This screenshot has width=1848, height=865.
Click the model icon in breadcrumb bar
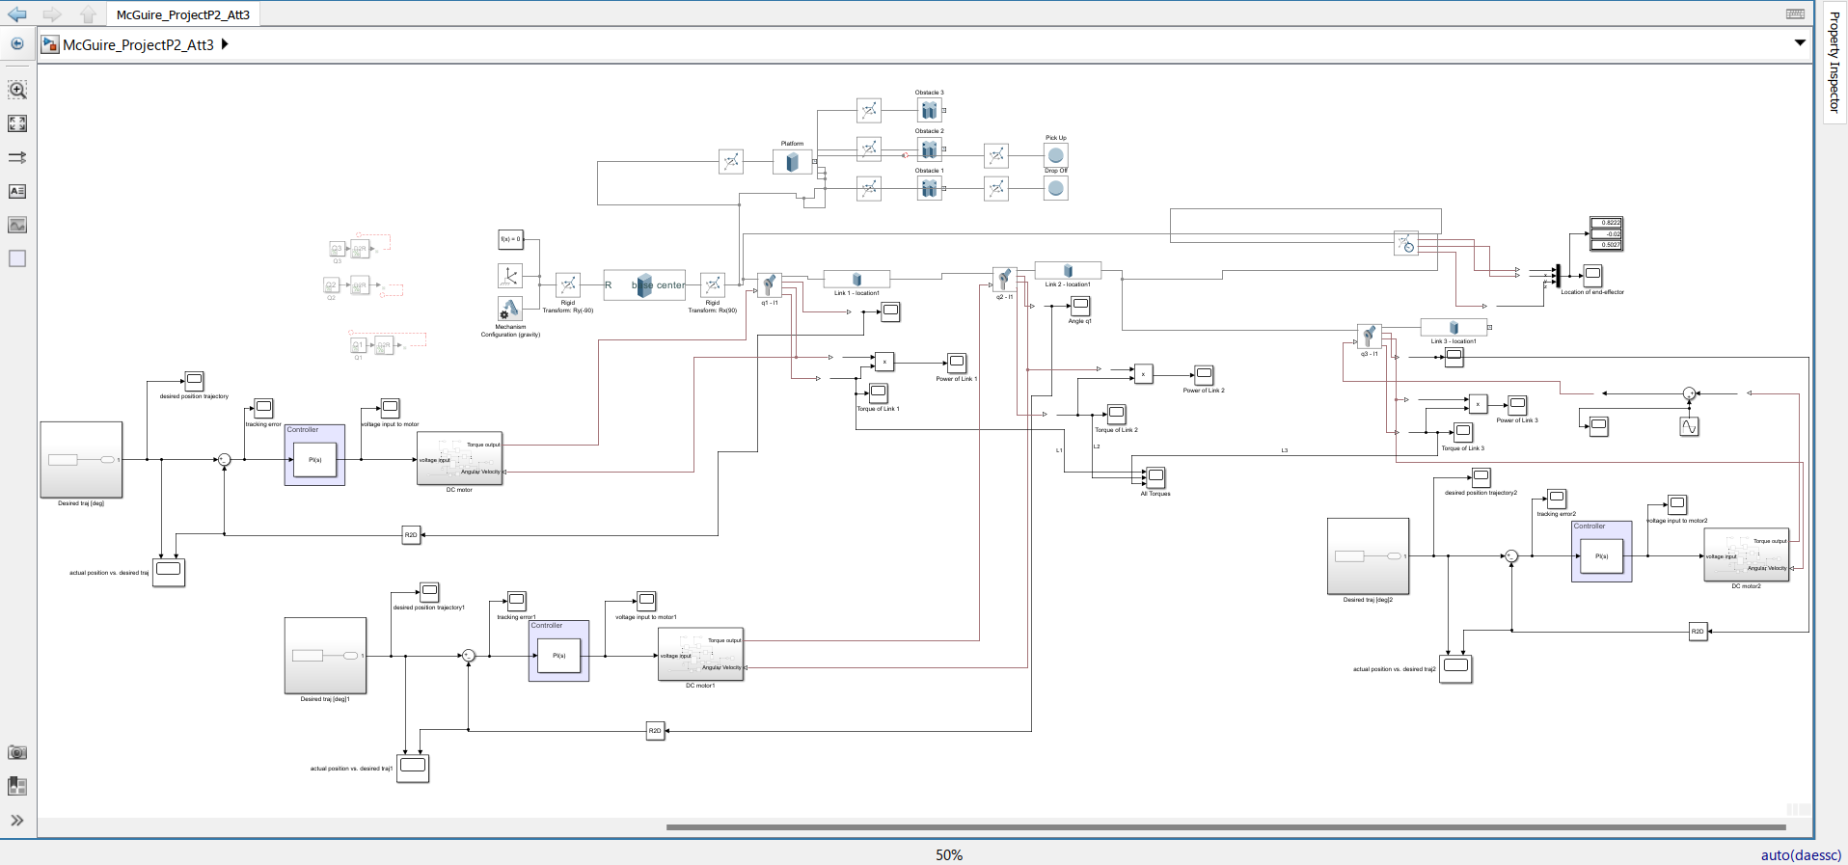click(50, 44)
